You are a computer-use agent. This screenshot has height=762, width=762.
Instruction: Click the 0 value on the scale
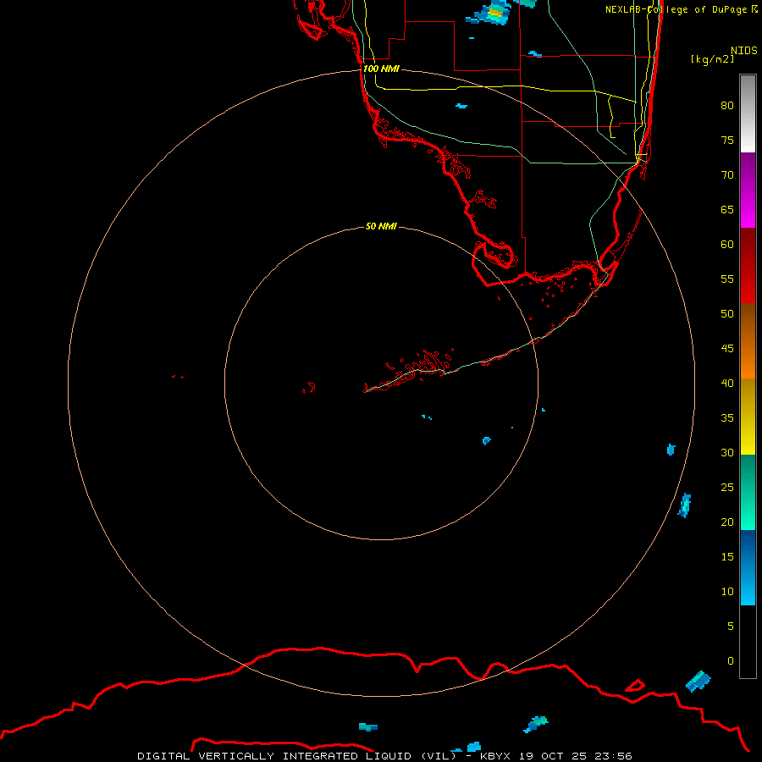tap(731, 661)
